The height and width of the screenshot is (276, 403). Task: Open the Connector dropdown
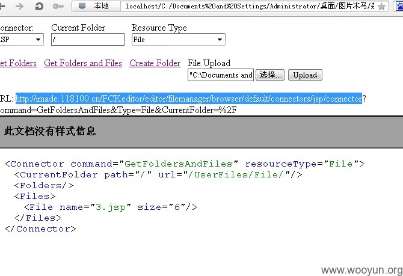pyautogui.click(x=22, y=40)
